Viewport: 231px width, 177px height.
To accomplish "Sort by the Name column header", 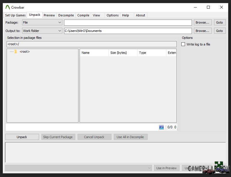I will [x=94, y=53].
